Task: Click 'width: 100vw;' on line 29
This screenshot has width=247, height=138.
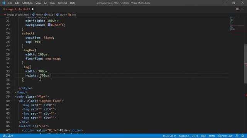Action: pyautogui.click(x=37, y=54)
